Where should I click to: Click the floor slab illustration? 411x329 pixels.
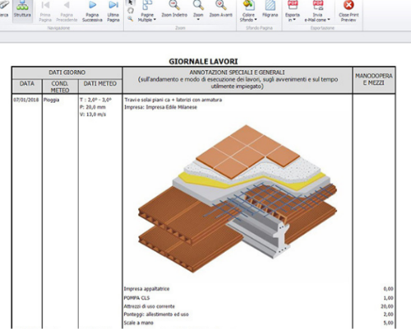click(238, 198)
